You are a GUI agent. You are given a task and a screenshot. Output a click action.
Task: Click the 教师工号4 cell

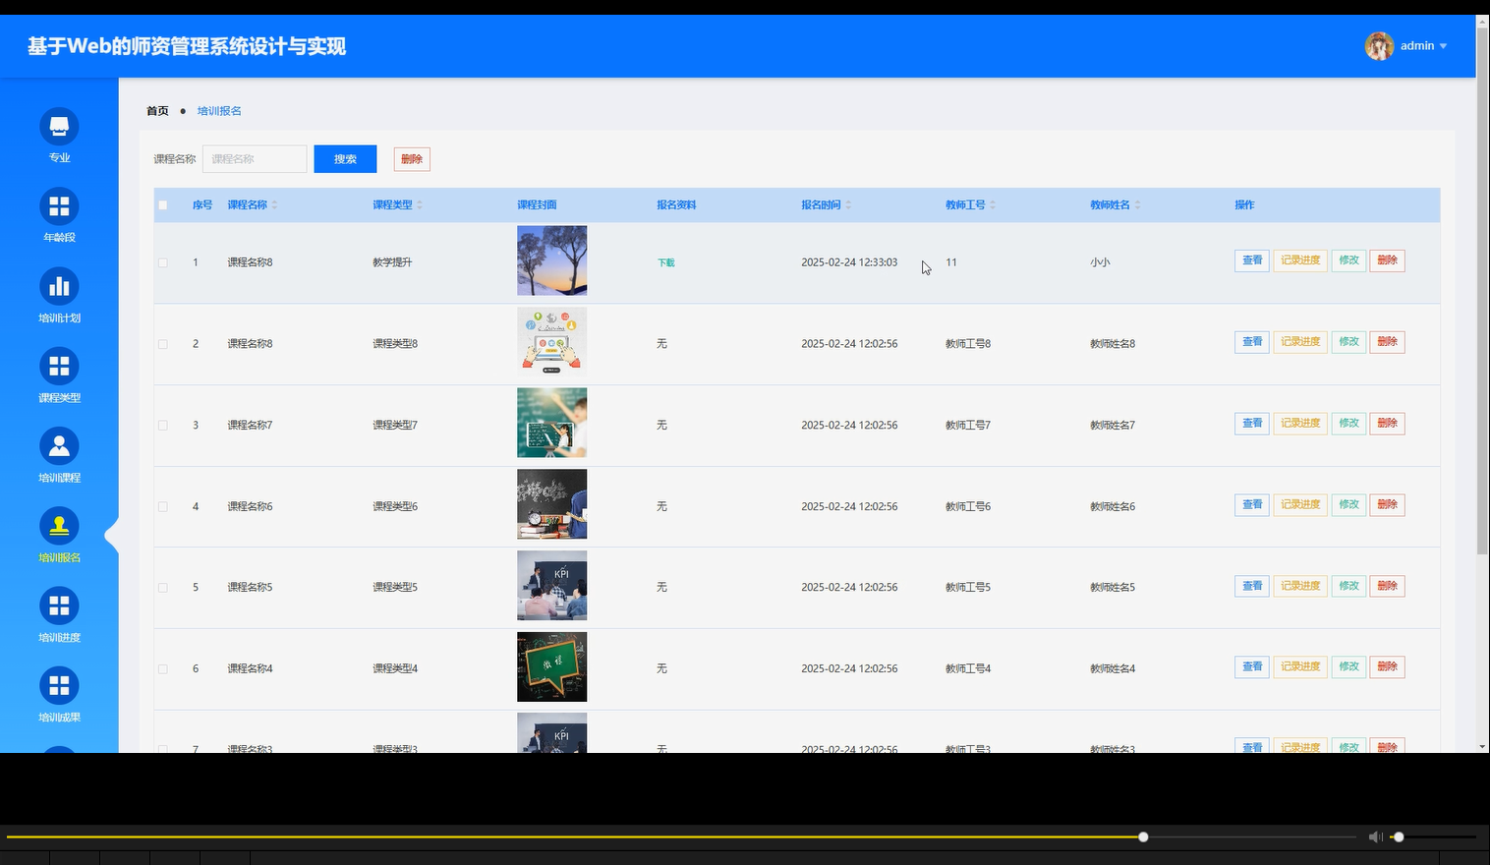968,669
